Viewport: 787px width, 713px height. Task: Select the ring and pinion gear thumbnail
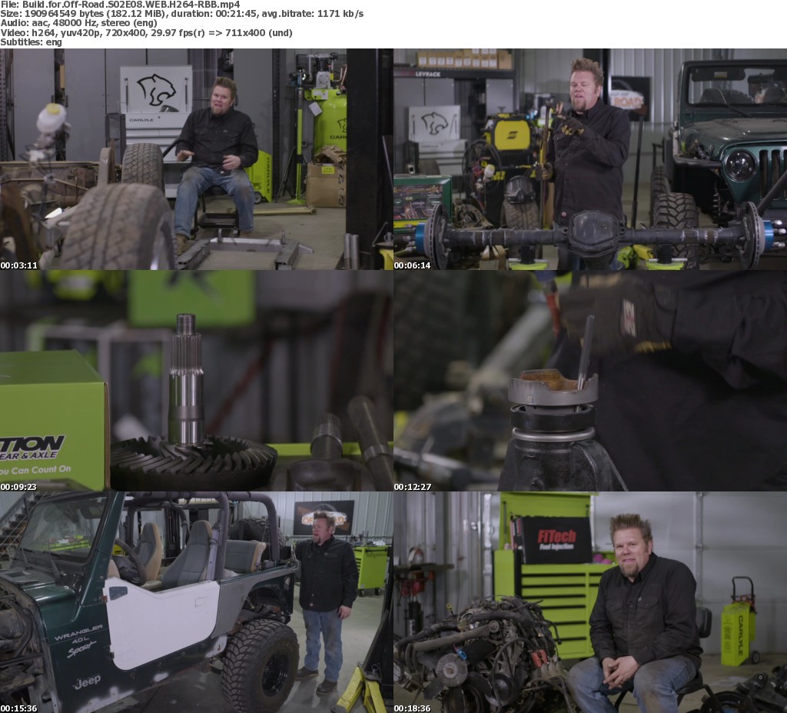coord(196,381)
